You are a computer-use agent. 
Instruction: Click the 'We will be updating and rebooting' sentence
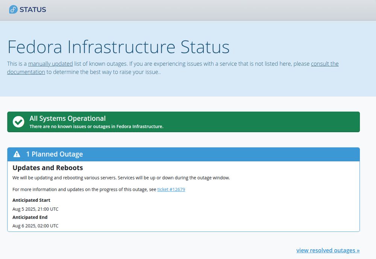121,178
